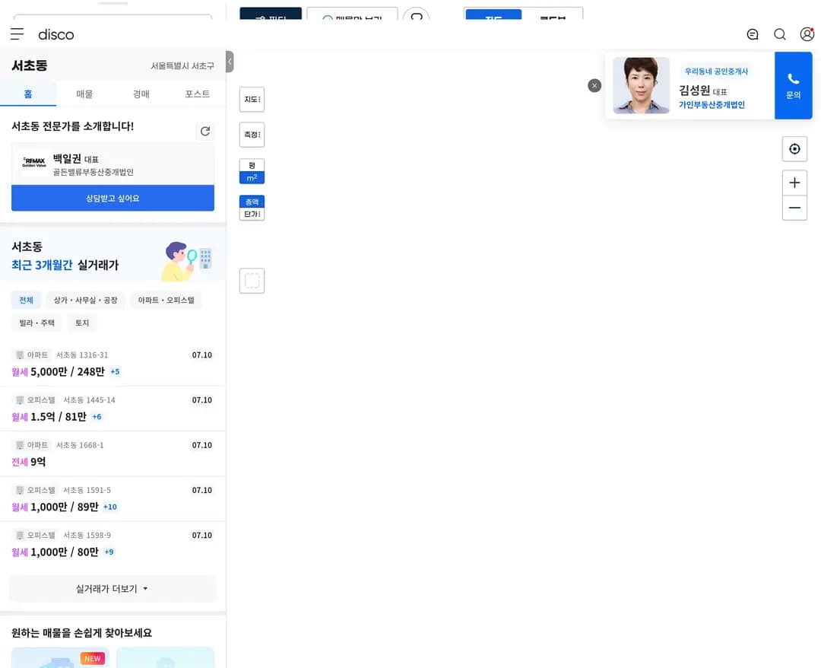
Task: Switch the area unit to m²
Action: click(x=252, y=177)
